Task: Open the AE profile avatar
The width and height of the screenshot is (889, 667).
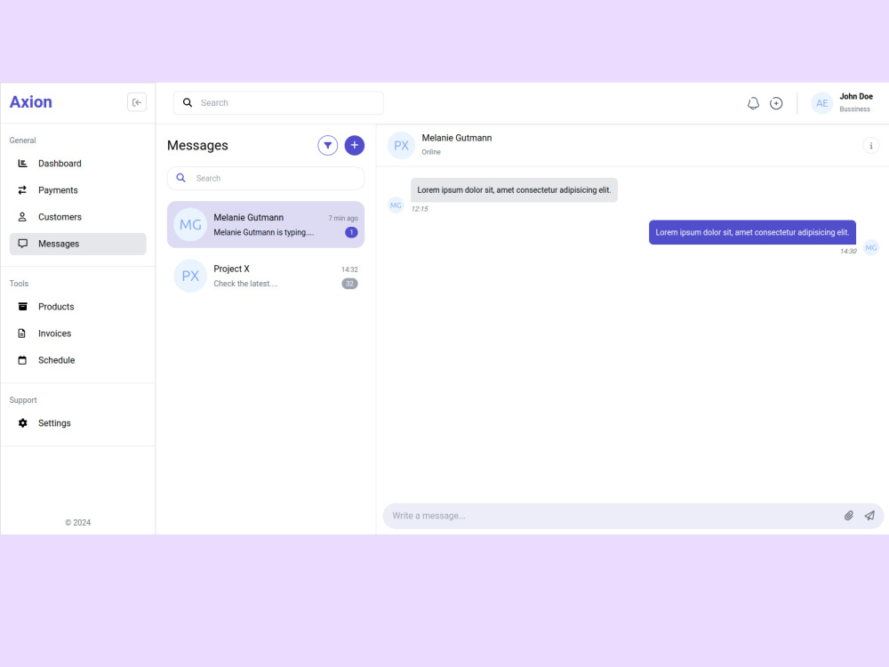Action: pos(822,103)
